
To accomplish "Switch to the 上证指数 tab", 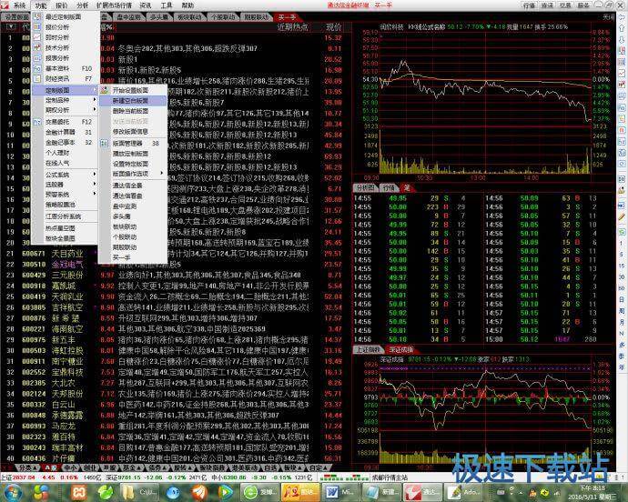I will point(368,349).
